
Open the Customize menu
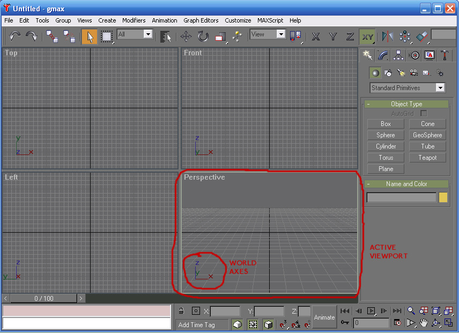tap(238, 20)
